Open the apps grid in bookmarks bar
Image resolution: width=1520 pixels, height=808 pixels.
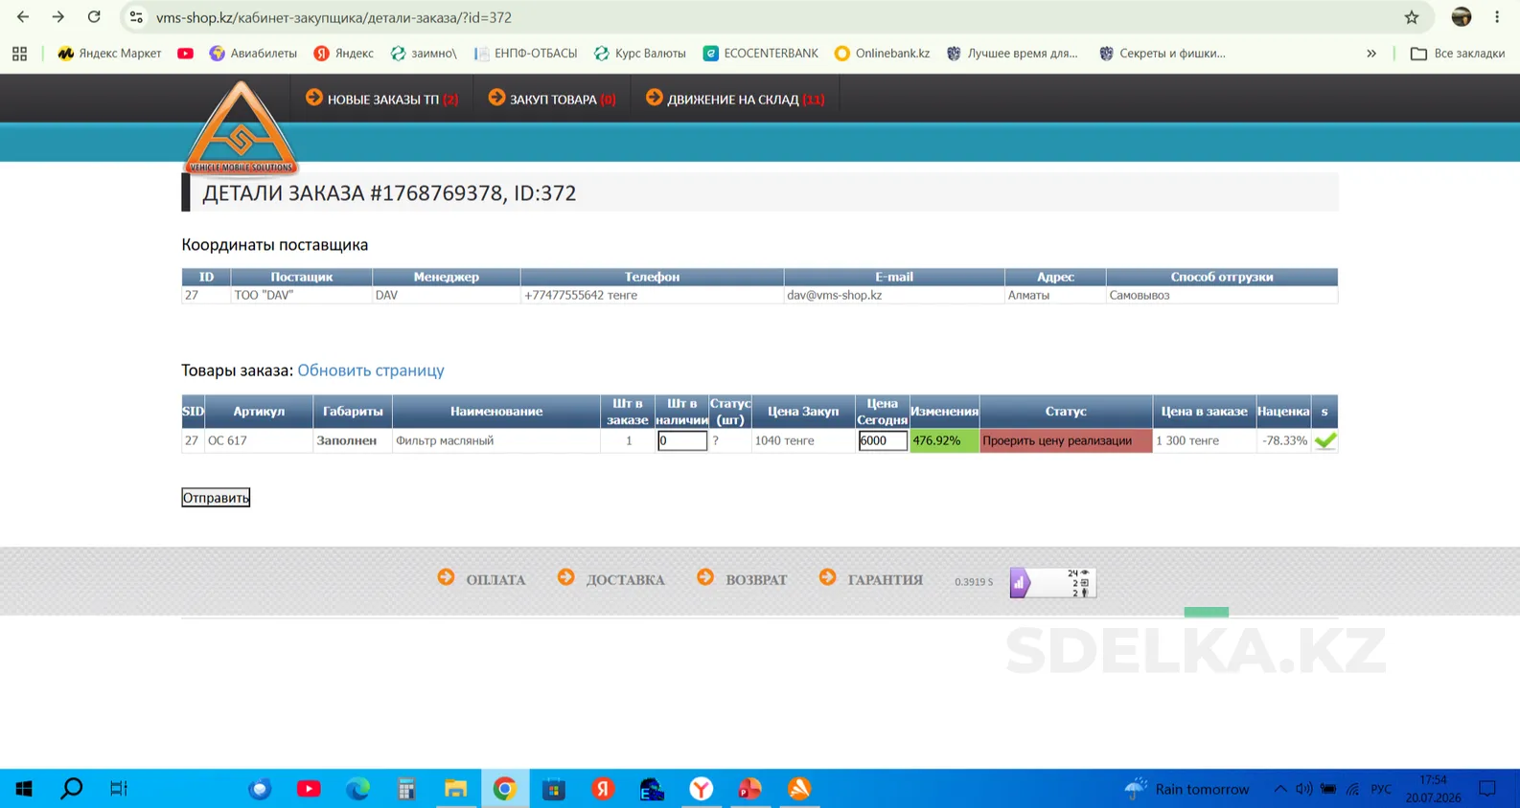coord(19,54)
